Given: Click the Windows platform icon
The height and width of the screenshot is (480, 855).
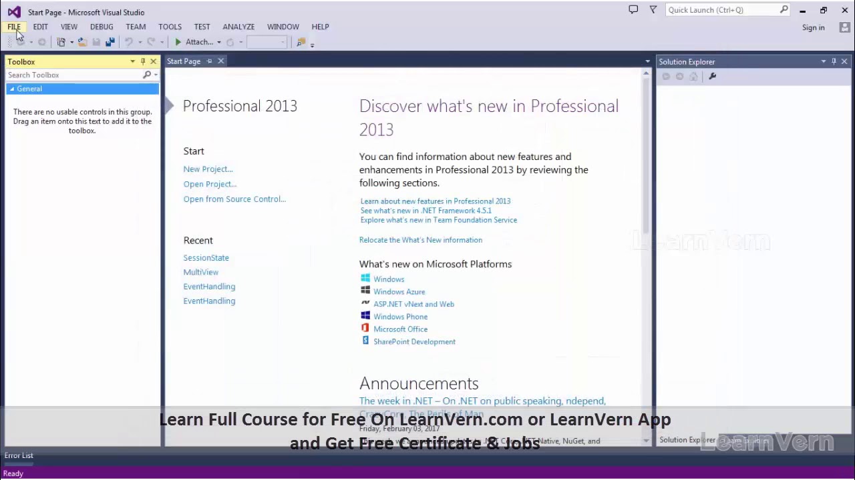Looking at the screenshot, I should (x=365, y=279).
